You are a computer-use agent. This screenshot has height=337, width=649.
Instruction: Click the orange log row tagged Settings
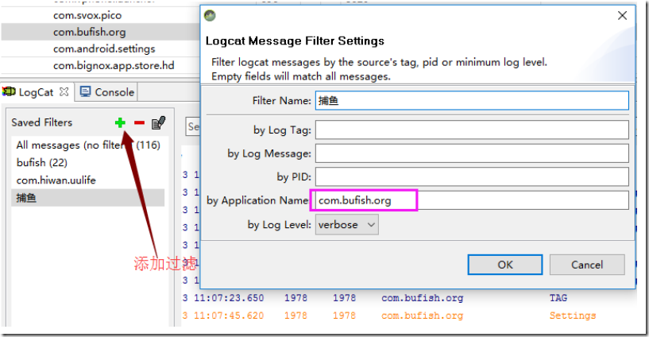[x=408, y=316]
